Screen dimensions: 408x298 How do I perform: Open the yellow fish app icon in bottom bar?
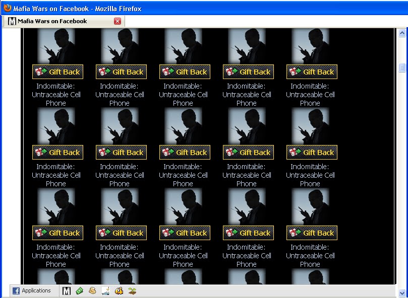[x=119, y=291]
